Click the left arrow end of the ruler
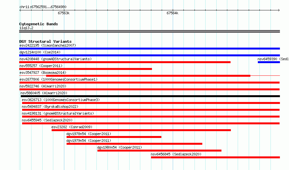Screen dimensions: 289x170 tap(20, 10)
